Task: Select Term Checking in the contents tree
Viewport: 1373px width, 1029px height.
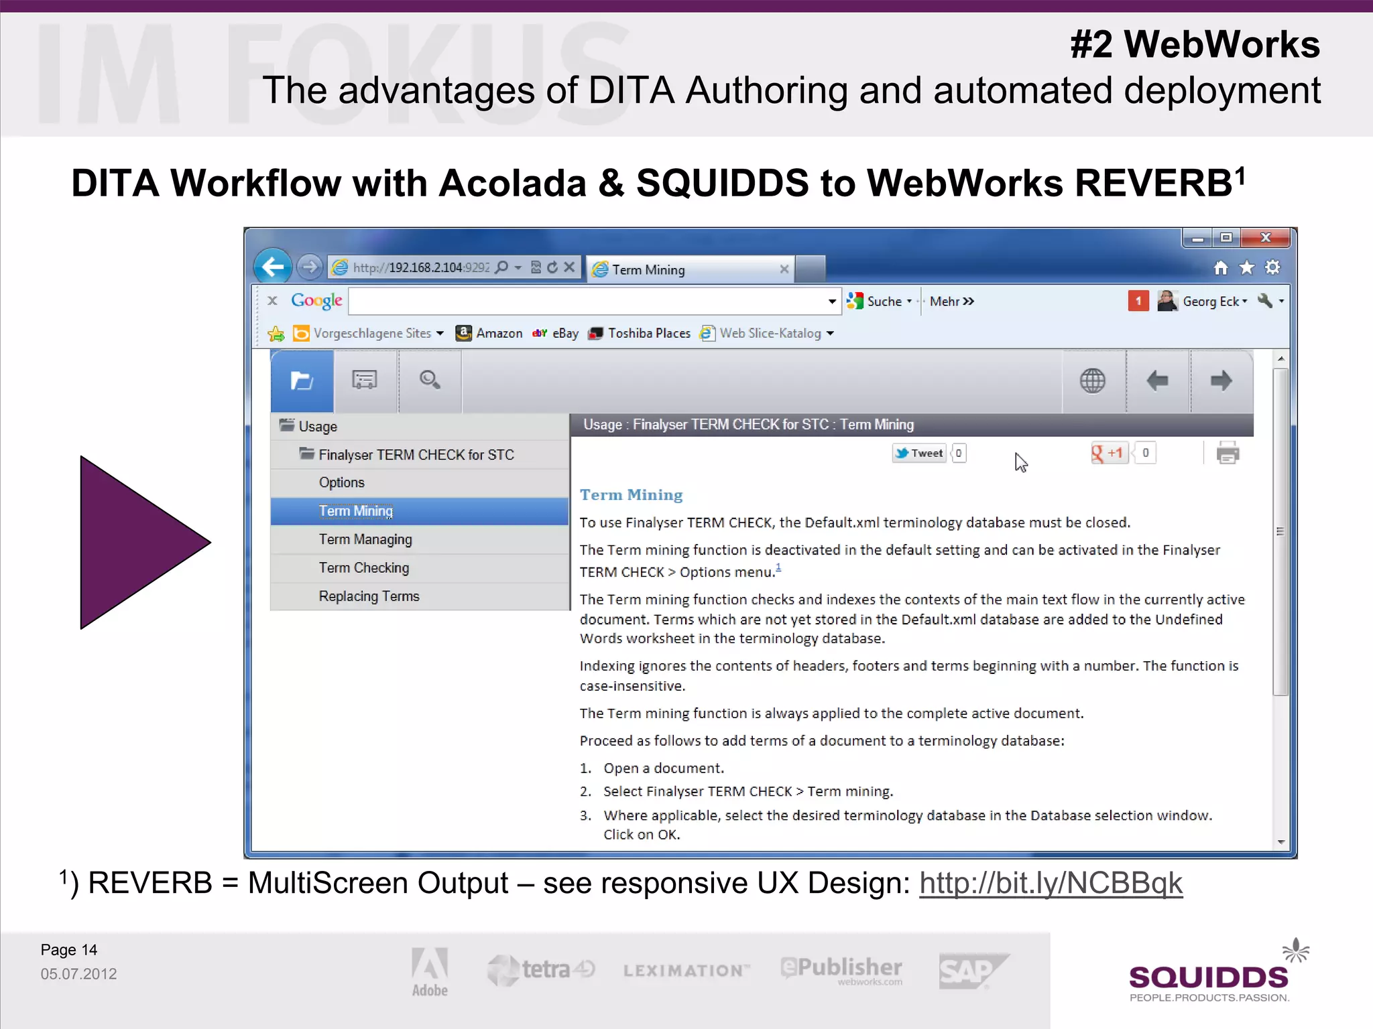Action: [420, 568]
